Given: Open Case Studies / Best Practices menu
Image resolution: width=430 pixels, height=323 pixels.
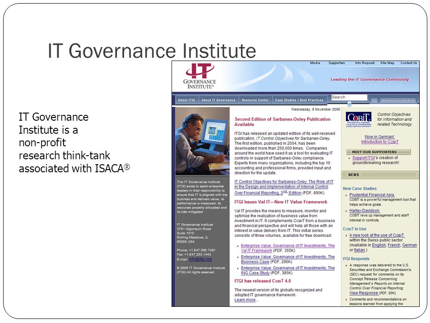Looking at the screenshot, I should pyautogui.click(x=299, y=100).
